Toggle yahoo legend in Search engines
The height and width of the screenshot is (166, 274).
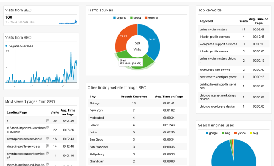(x=240, y=133)
